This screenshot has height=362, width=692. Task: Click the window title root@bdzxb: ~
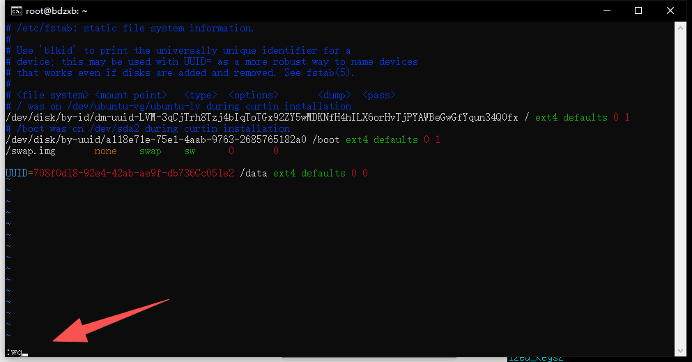pyautogui.click(x=54, y=10)
